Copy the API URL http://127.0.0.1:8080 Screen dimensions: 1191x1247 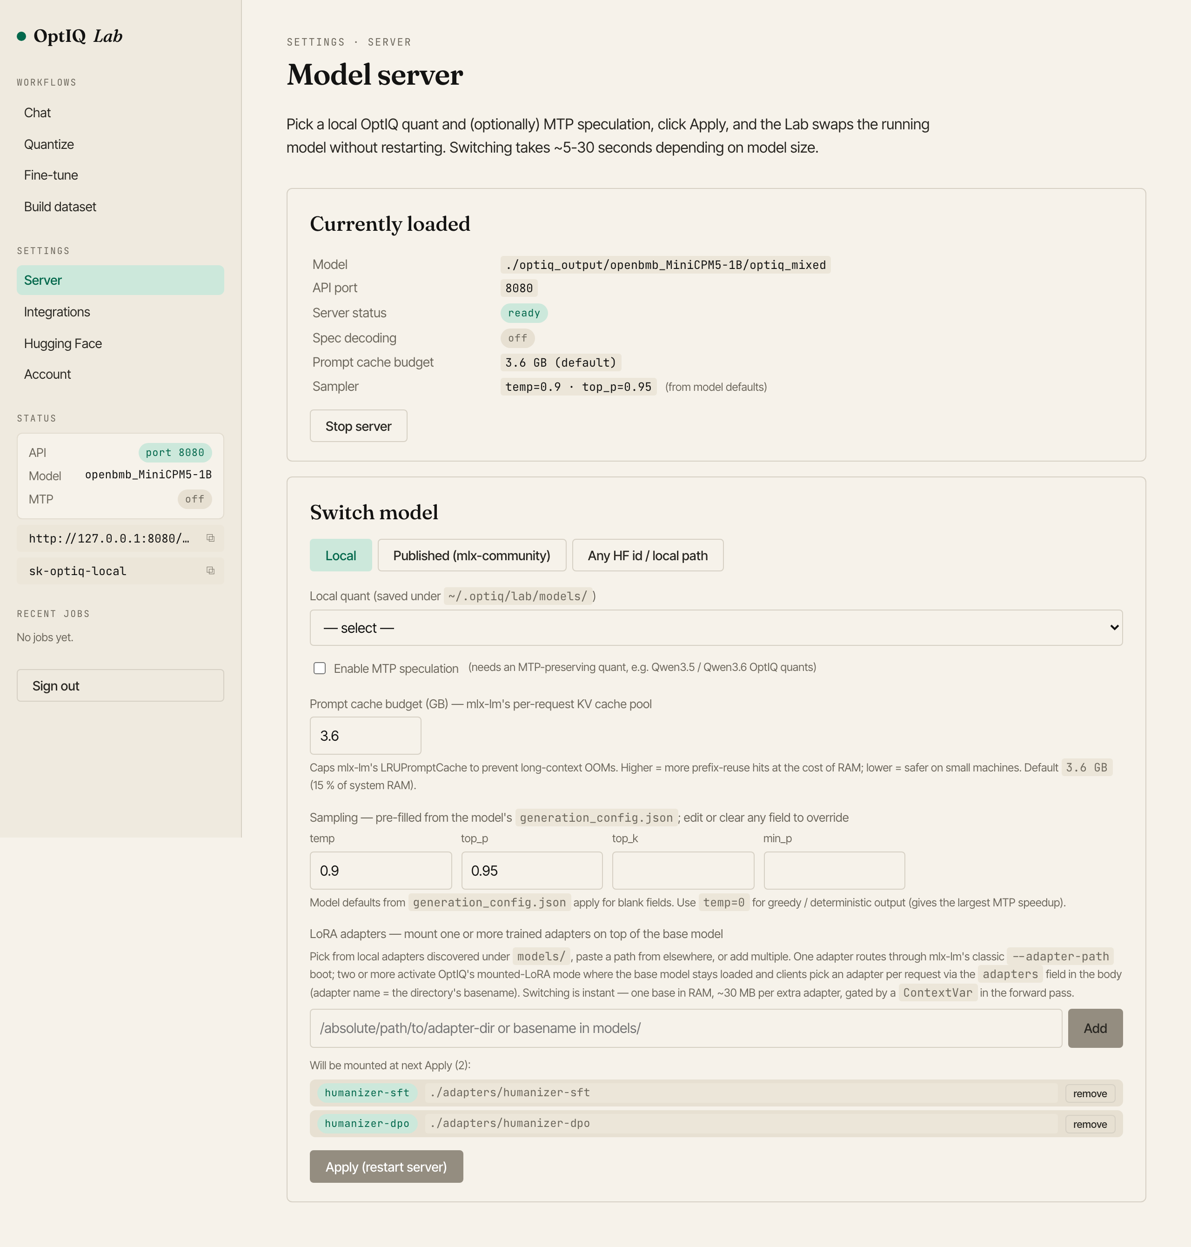click(210, 538)
